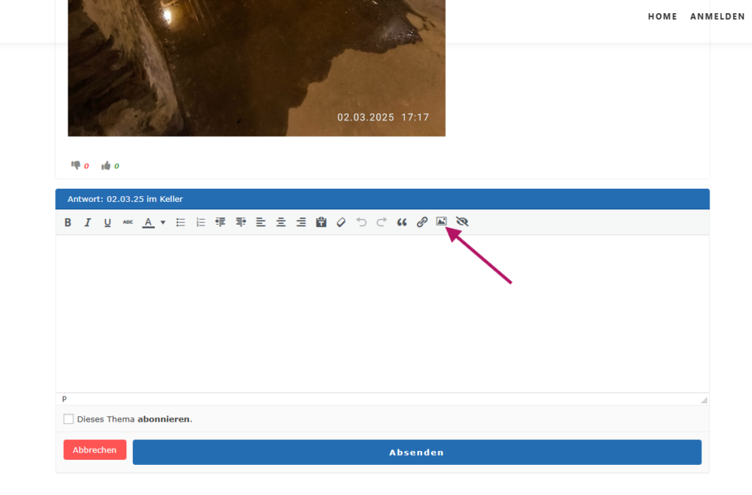Add a blockquote to the reply
The width and height of the screenshot is (752, 495).
(402, 223)
